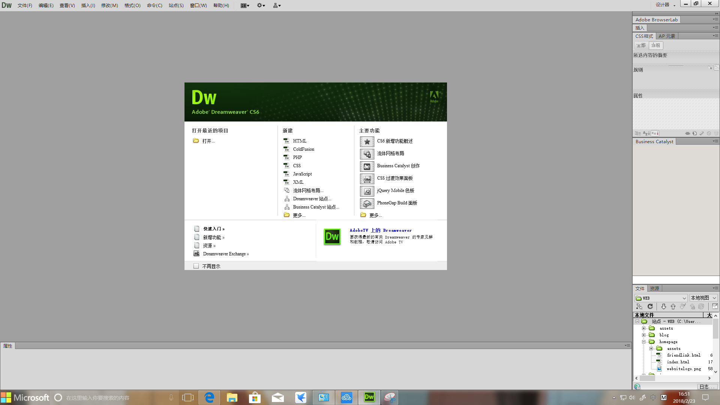Toggle the 当前 mode button in CSS panel

pos(656,45)
